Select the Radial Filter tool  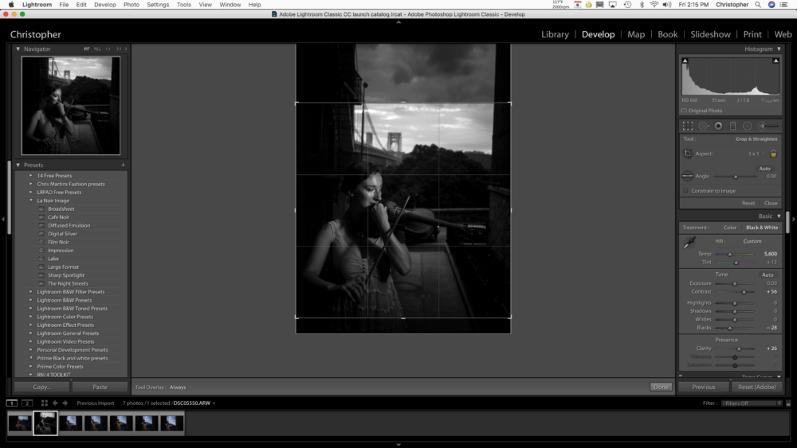tap(748, 126)
